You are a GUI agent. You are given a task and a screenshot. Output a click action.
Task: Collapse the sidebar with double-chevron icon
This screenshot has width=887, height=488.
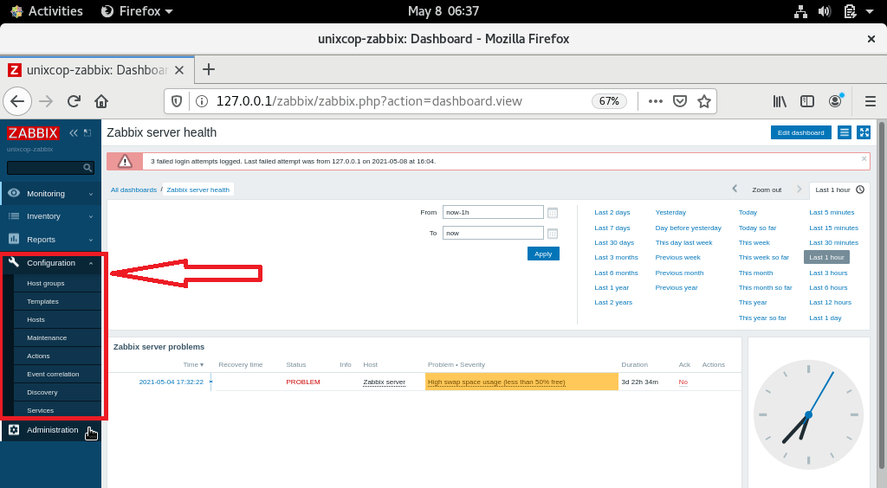click(74, 132)
